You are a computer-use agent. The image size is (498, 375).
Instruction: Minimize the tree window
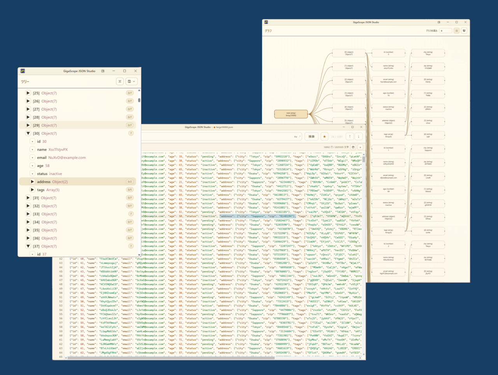114,71
